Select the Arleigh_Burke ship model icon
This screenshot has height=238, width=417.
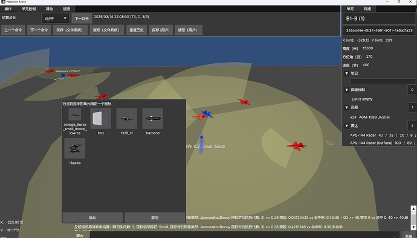[x=75, y=114]
